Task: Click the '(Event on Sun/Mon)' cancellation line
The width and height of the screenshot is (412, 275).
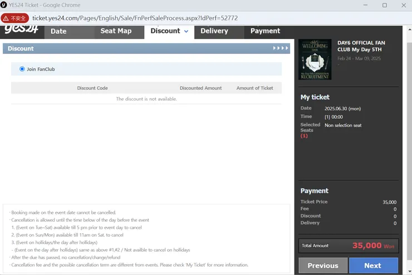Action: tap(67, 235)
